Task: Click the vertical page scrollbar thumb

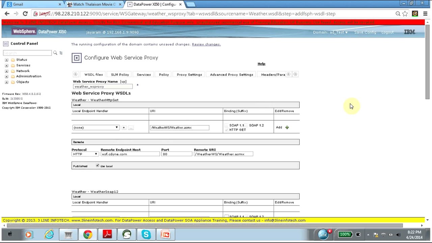Action: [427, 62]
